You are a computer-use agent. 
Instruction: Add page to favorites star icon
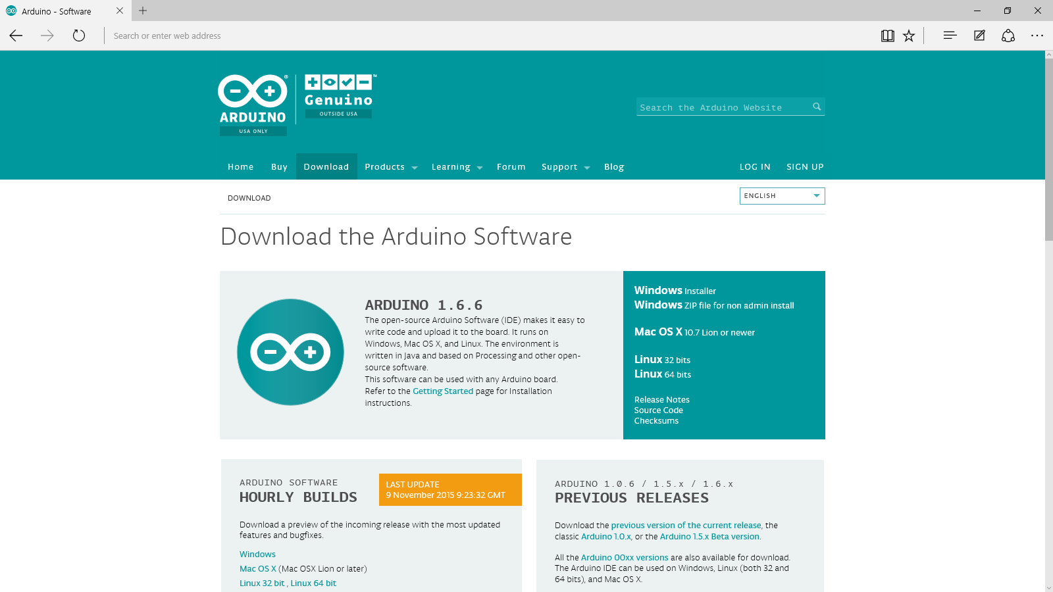point(909,36)
